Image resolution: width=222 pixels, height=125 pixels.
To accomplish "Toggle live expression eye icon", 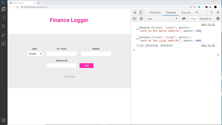I will coord(183,19).
